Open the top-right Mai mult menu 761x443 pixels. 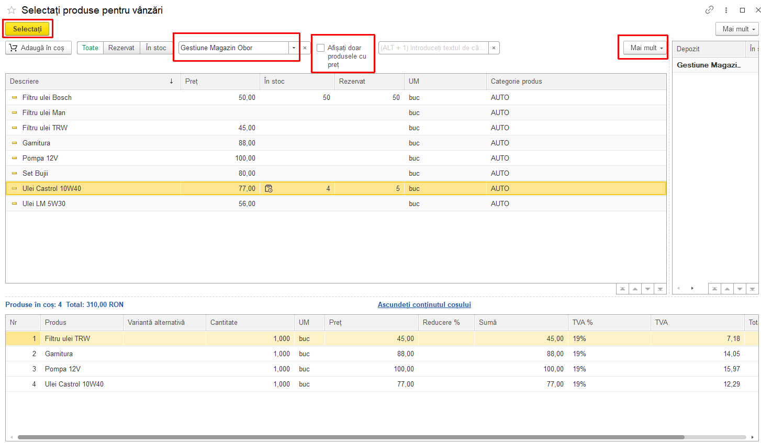(x=738, y=29)
